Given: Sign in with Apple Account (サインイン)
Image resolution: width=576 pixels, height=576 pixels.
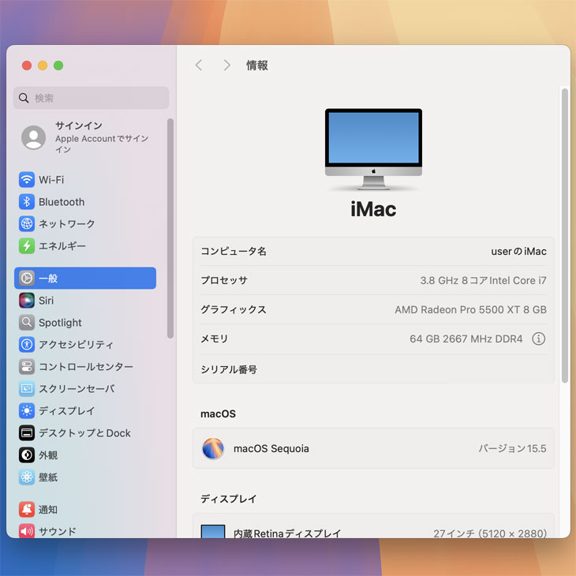Looking at the screenshot, I should (x=85, y=137).
